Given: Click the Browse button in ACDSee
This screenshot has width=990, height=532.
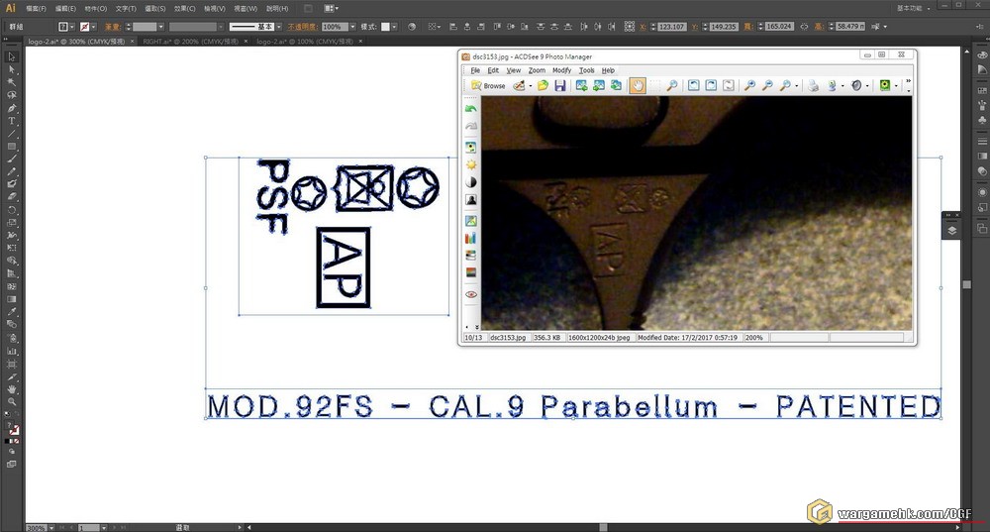Looking at the screenshot, I should click(x=488, y=86).
